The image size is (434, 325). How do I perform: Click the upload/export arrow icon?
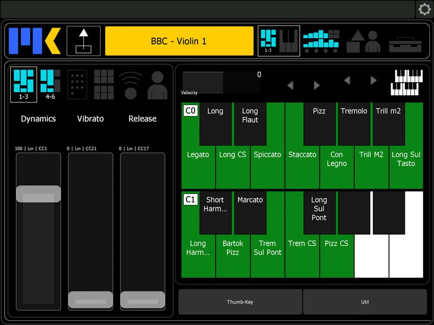click(83, 41)
